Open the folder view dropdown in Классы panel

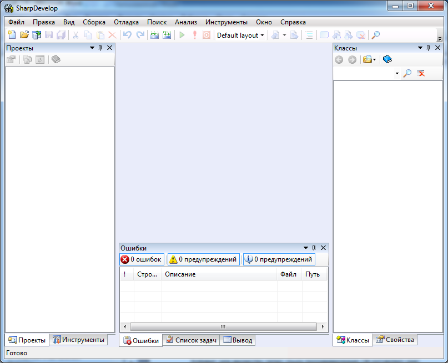[x=374, y=60]
